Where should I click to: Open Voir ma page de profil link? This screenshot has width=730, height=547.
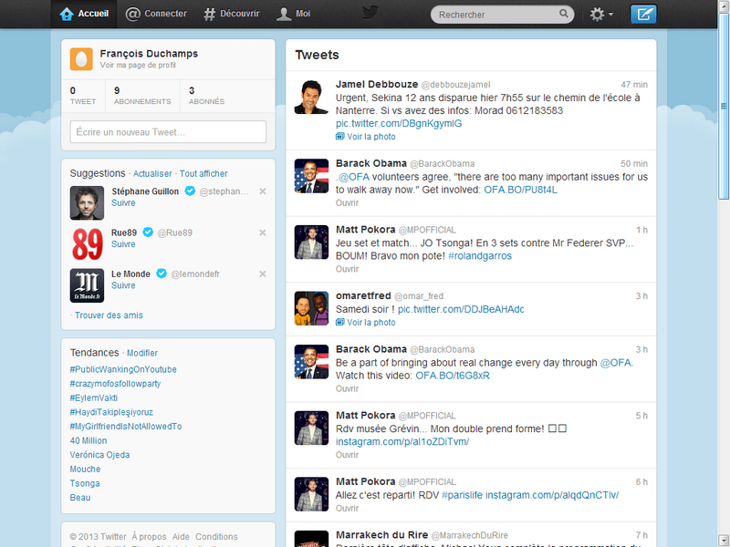tap(138, 65)
